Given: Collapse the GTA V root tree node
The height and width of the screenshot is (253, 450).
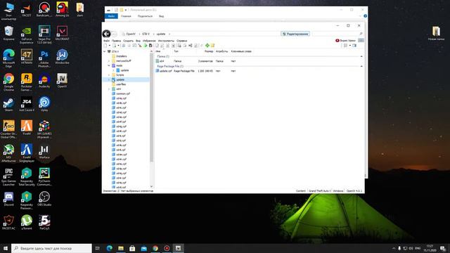Looking at the screenshot, I should point(105,51).
